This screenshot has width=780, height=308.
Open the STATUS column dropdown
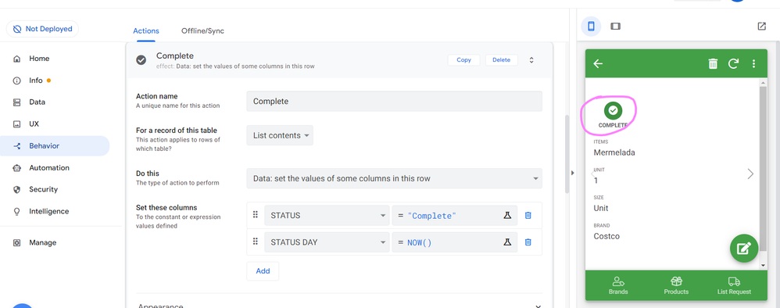(327, 216)
